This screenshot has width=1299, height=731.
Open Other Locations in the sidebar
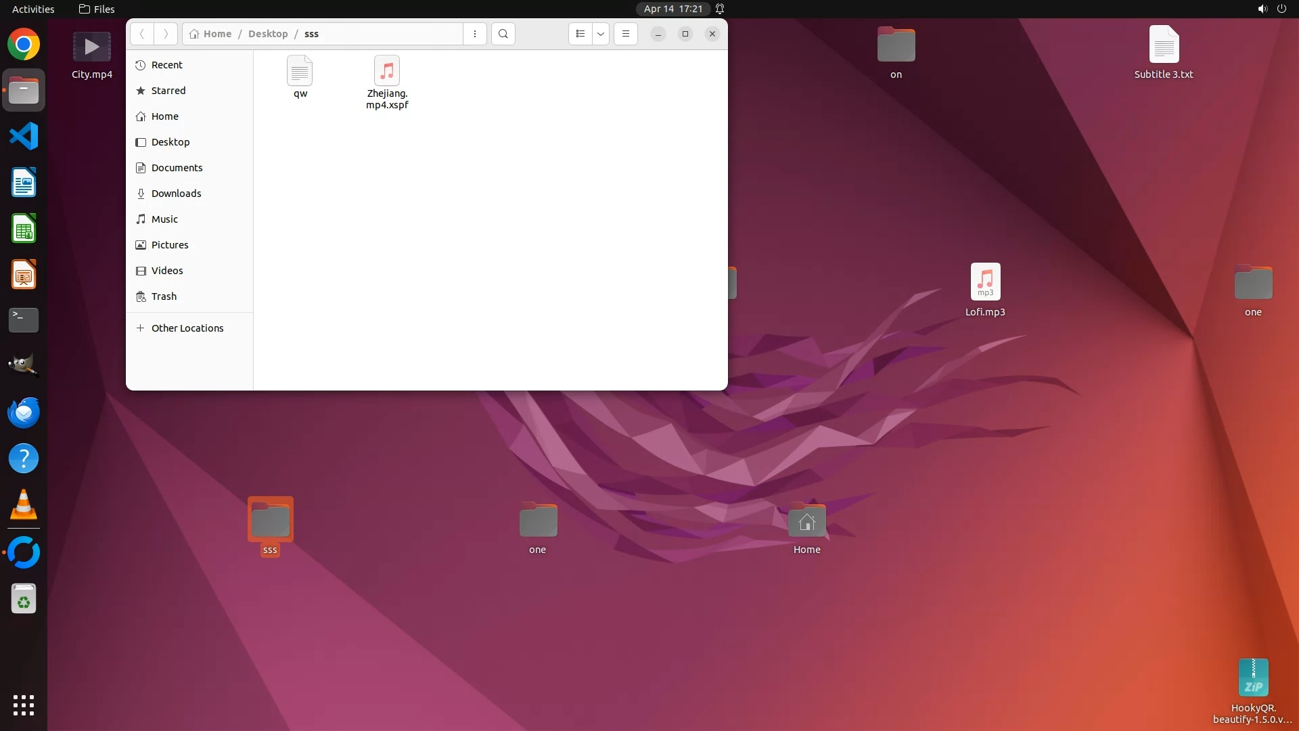(x=187, y=328)
